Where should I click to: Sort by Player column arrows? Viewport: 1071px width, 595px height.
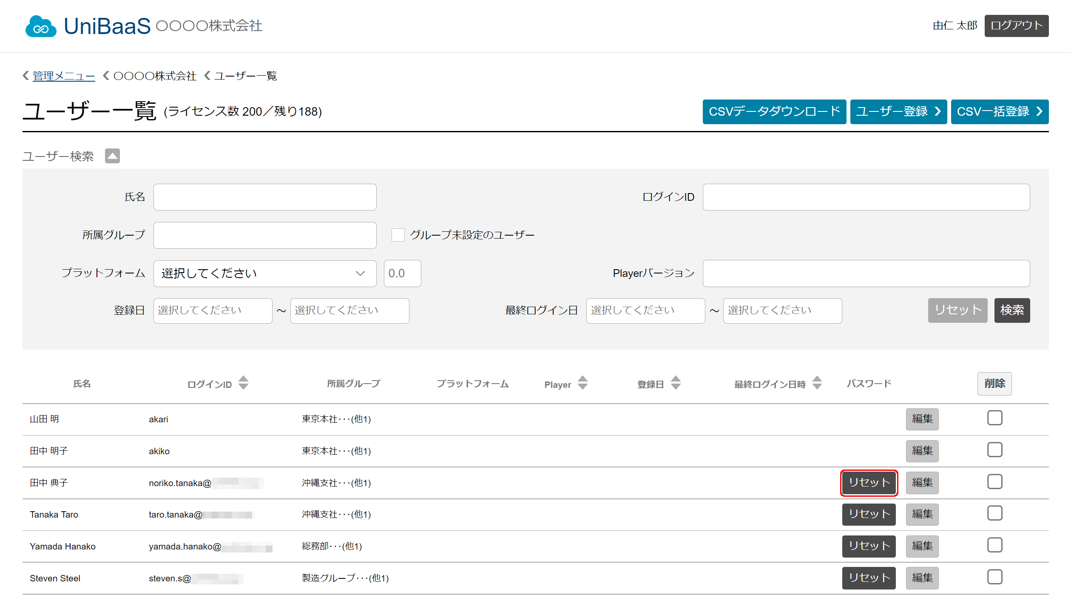click(x=582, y=383)
